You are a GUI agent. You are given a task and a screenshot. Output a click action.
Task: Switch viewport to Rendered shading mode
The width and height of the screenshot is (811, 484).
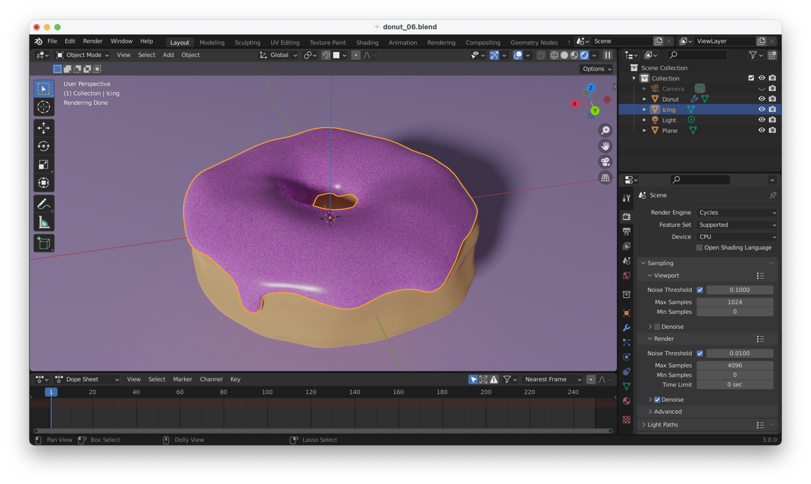584,55
